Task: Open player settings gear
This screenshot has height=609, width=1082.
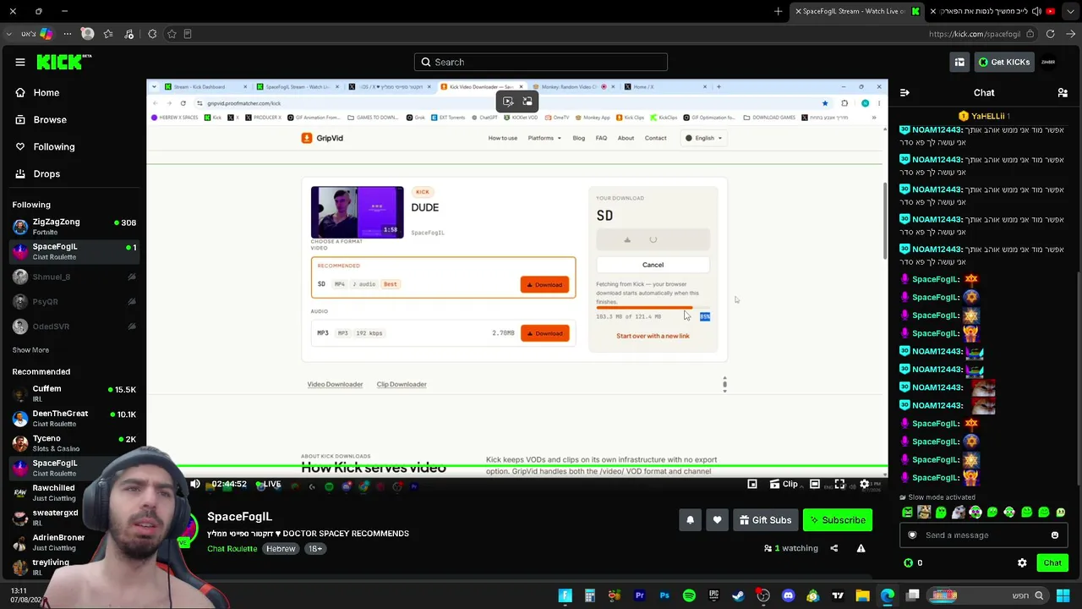Action: [x=864, y=484]
